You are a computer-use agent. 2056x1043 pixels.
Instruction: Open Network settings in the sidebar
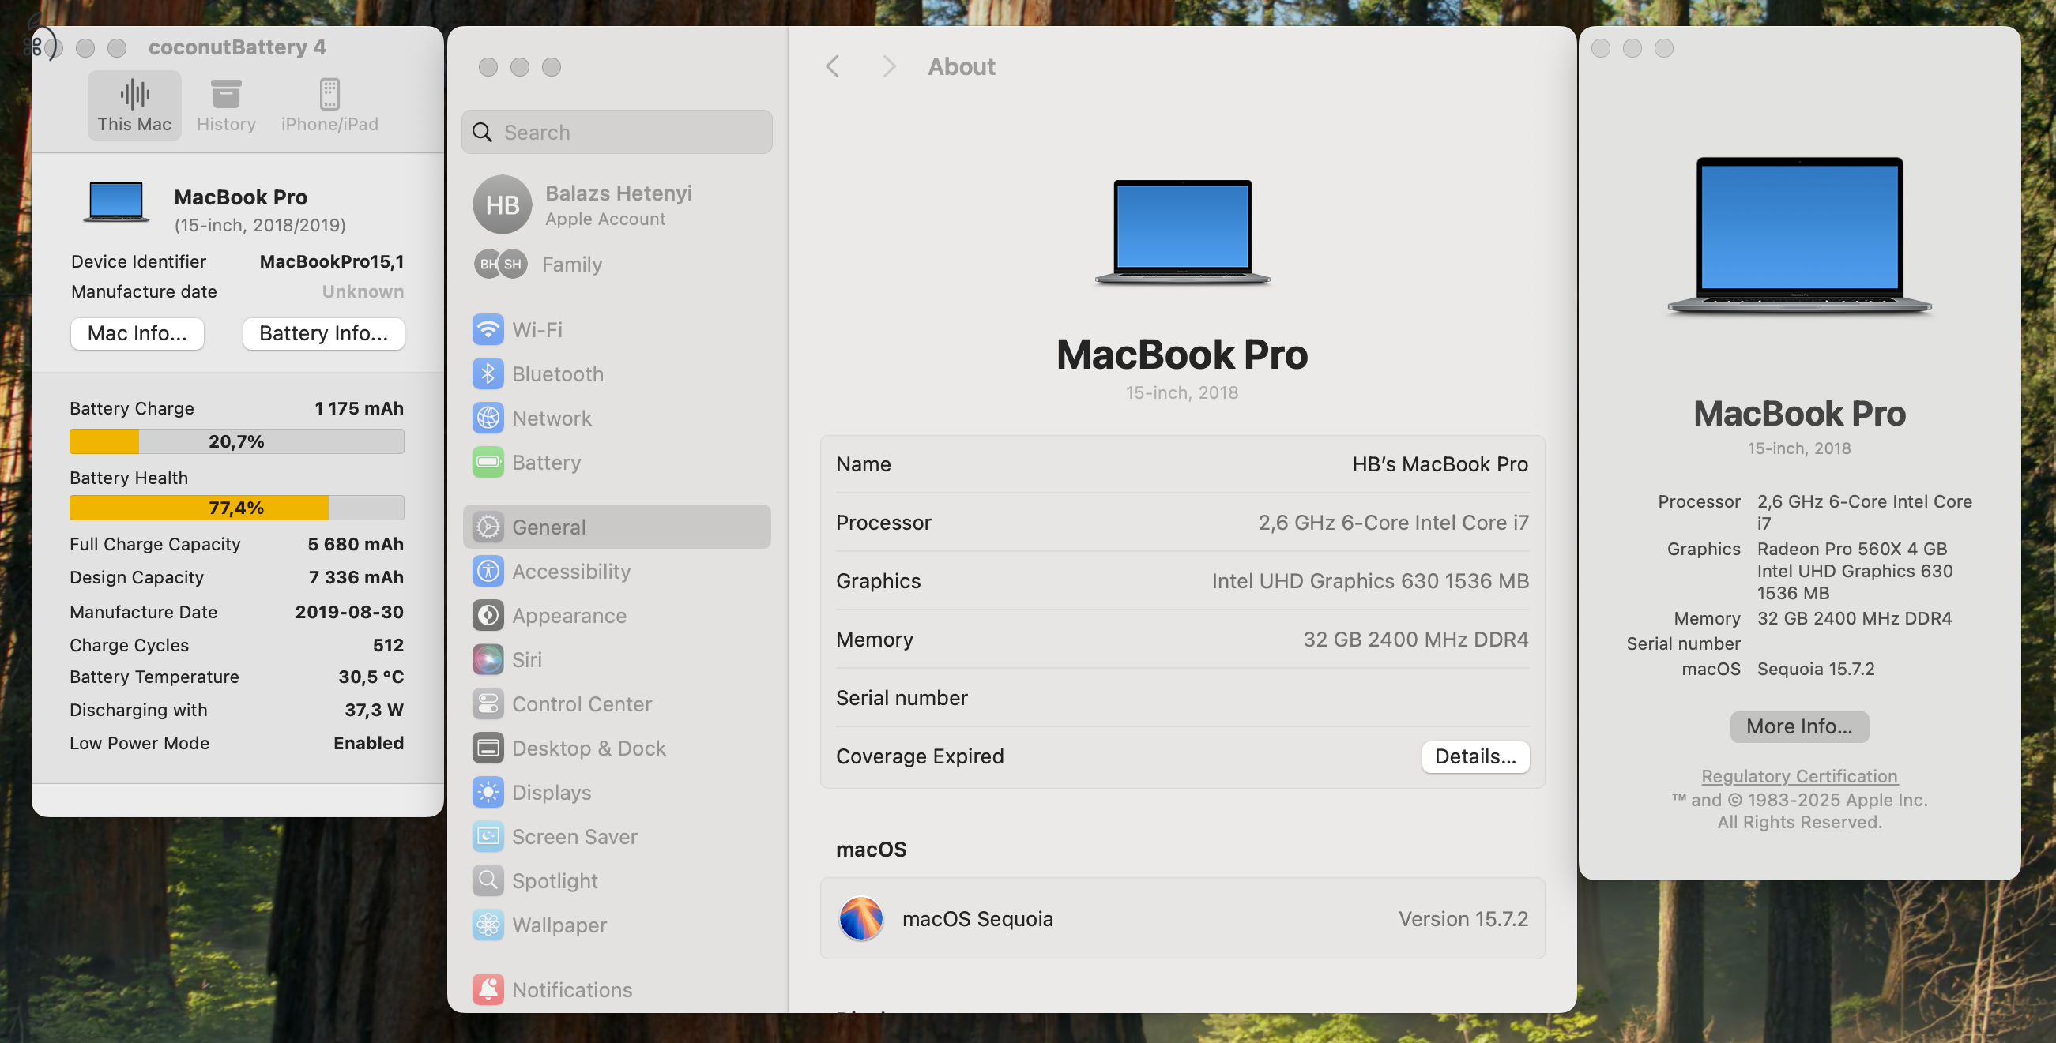click(552, 418)
